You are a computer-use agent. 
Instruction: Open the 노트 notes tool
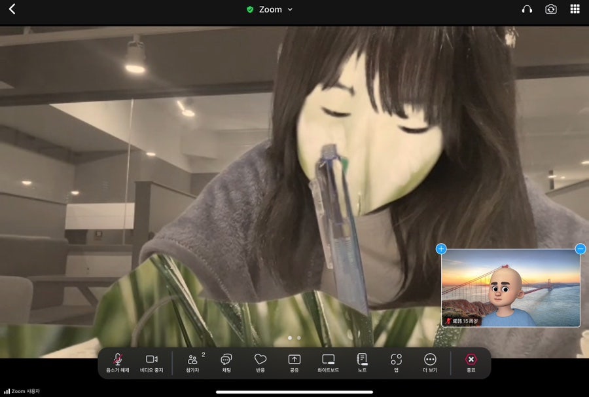(362, 362)
